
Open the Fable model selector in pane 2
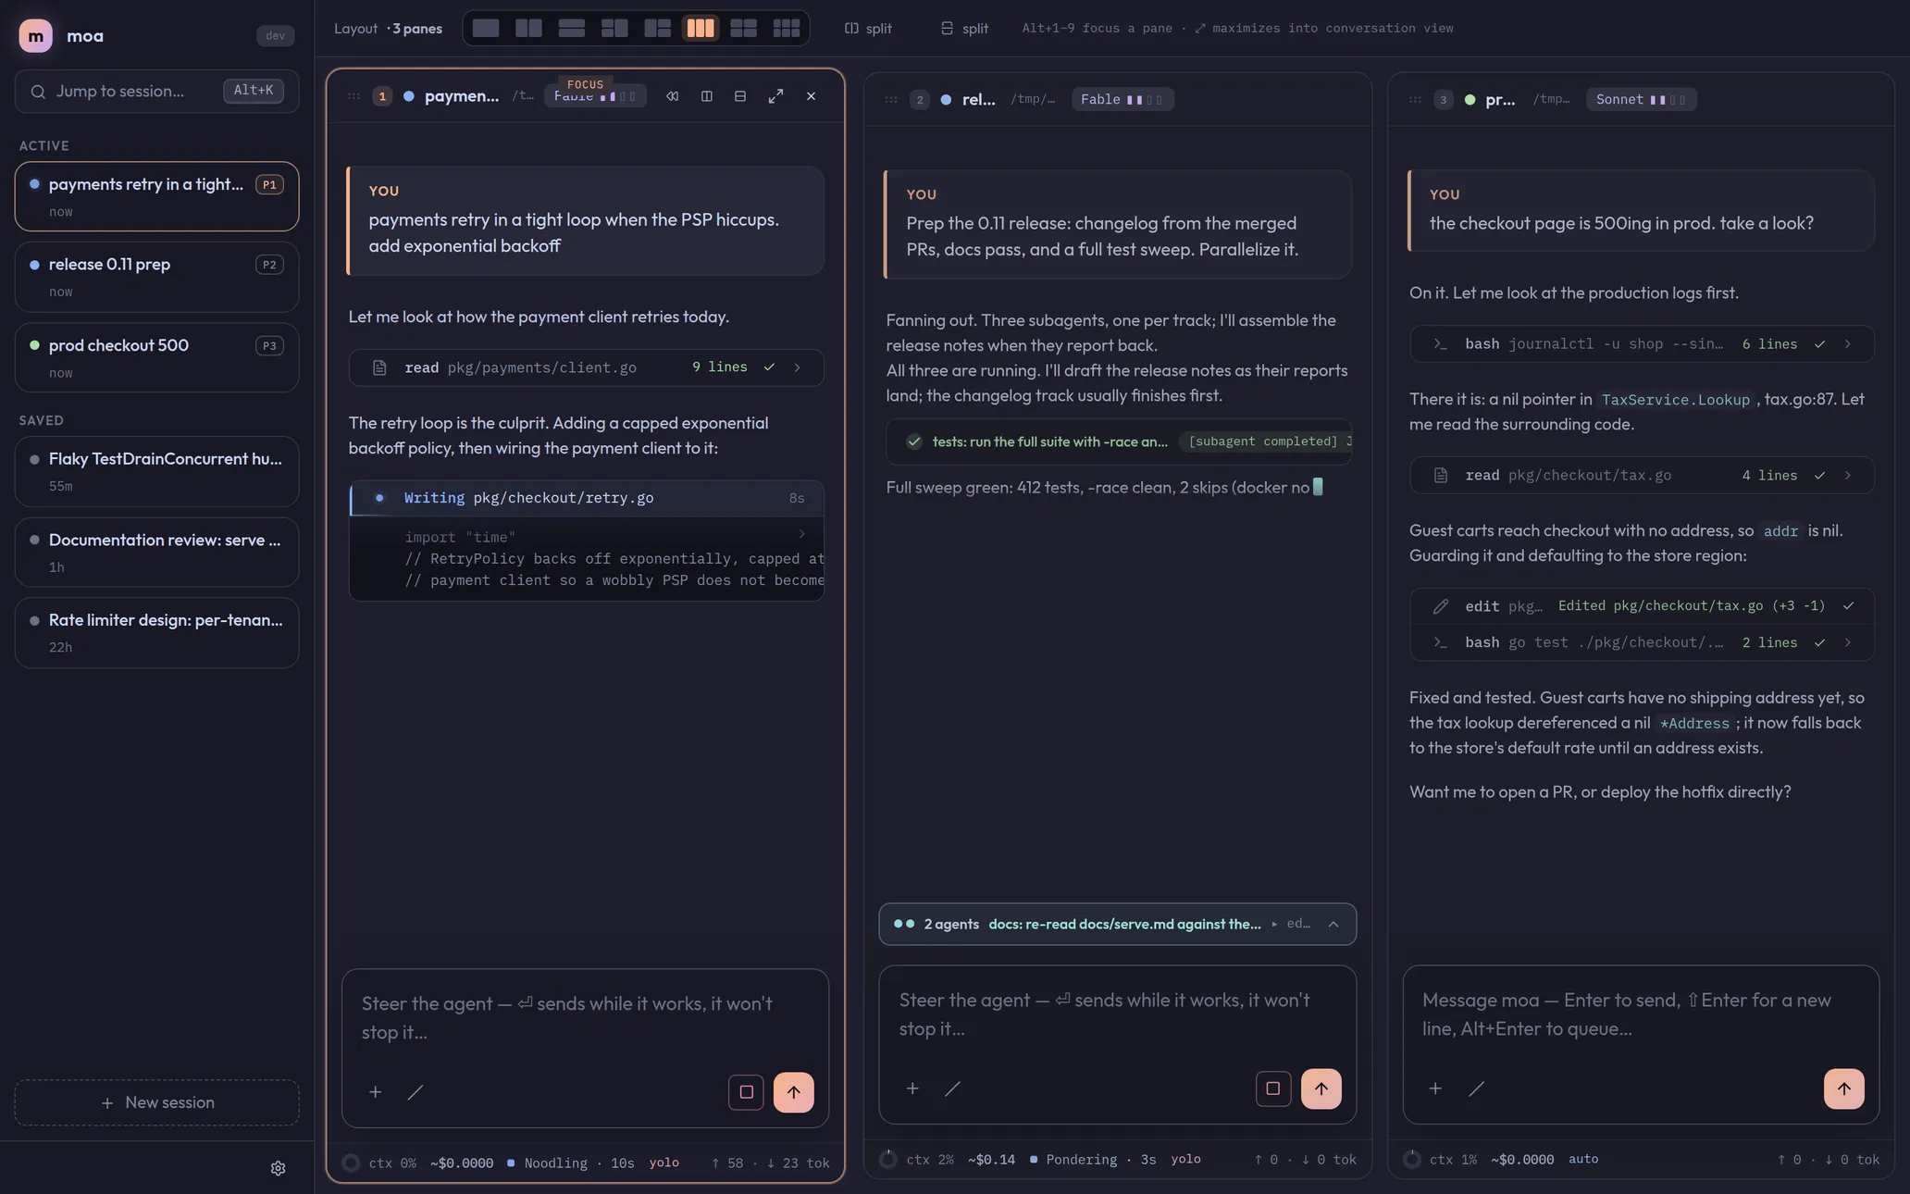click(x=1122, y=100)
